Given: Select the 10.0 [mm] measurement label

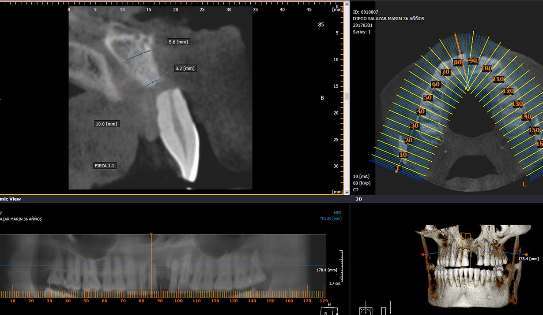Looking at the screenshot, I should pos(106,124).
